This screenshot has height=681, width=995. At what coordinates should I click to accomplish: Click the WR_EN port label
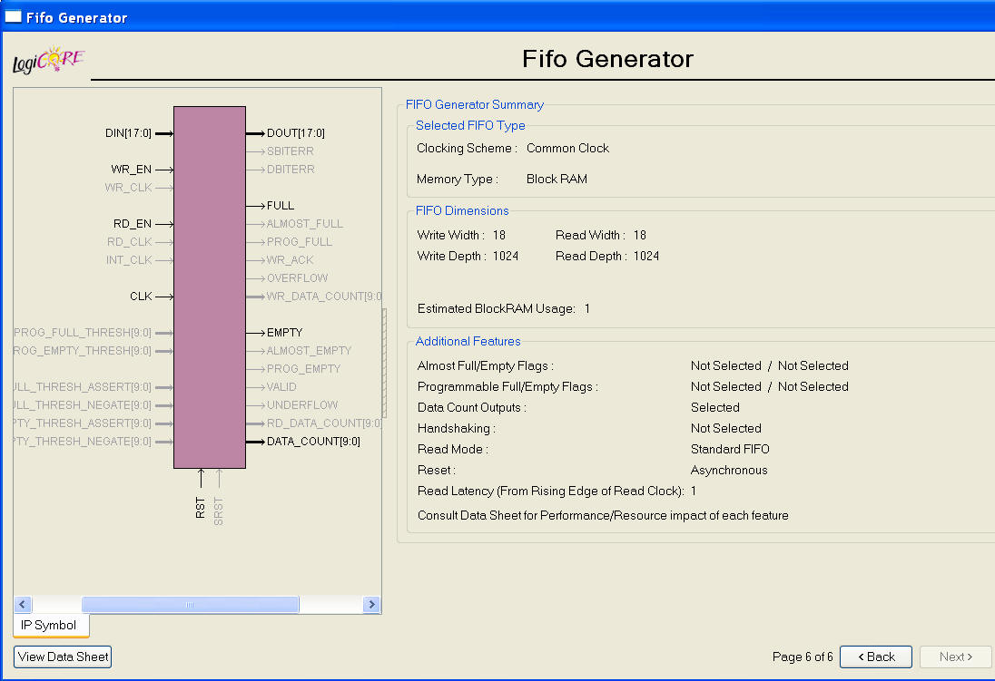132,170
